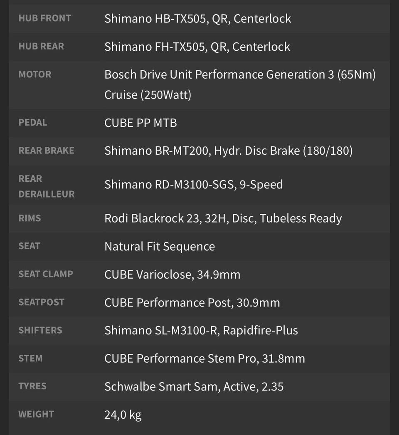Click the Schwalbe Smart Sam tyres text
The width and height of the screenshot is (399, 435).
pyautogui.click(x=194, y=387)
